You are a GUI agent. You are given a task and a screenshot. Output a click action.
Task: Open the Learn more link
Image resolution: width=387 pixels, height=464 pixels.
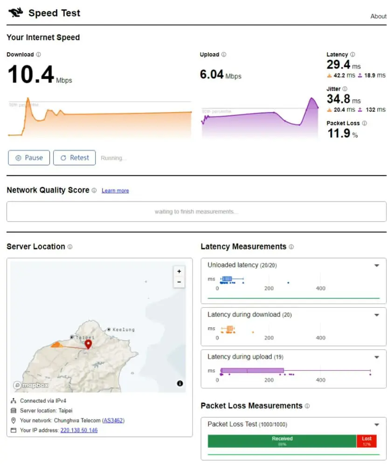pyautogui.click(x=115, y=191)
